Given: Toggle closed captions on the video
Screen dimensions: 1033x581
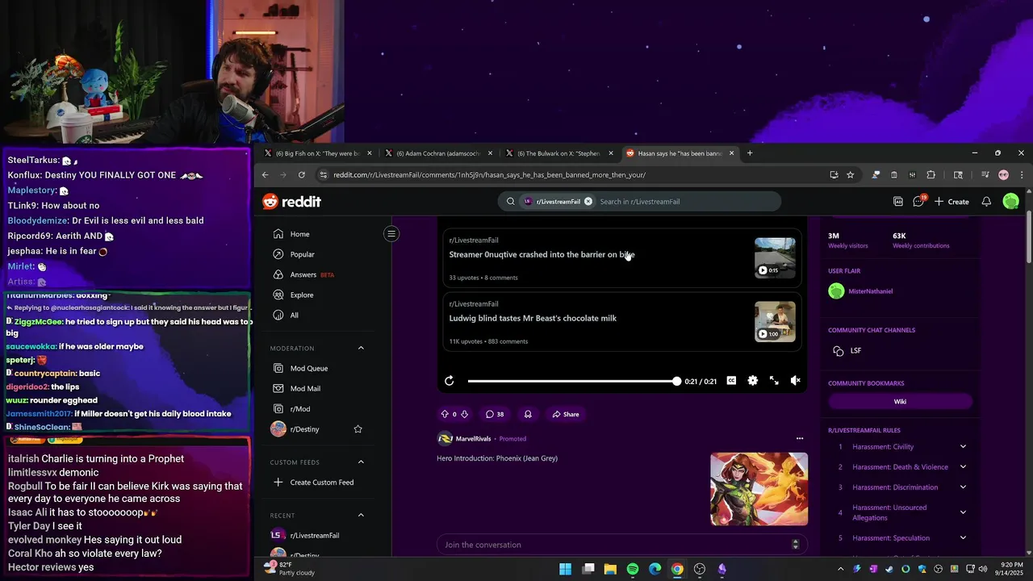Looking at the screenshot, I should tap(731, 381).
